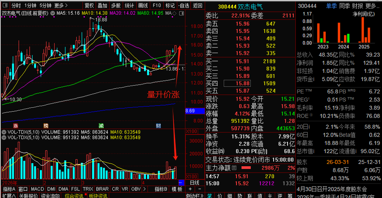Click the 模板 template button
Image resolution: width=382 pixels, height=198 pixels.
[x=177, y=189]
